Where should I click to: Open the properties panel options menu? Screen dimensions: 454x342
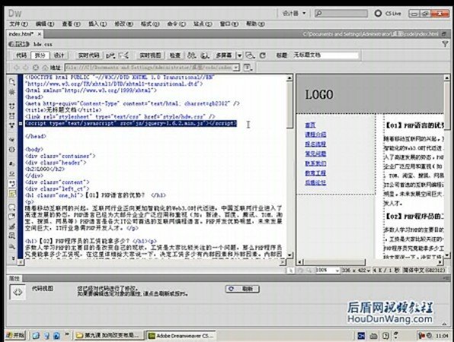click(446, 278)
